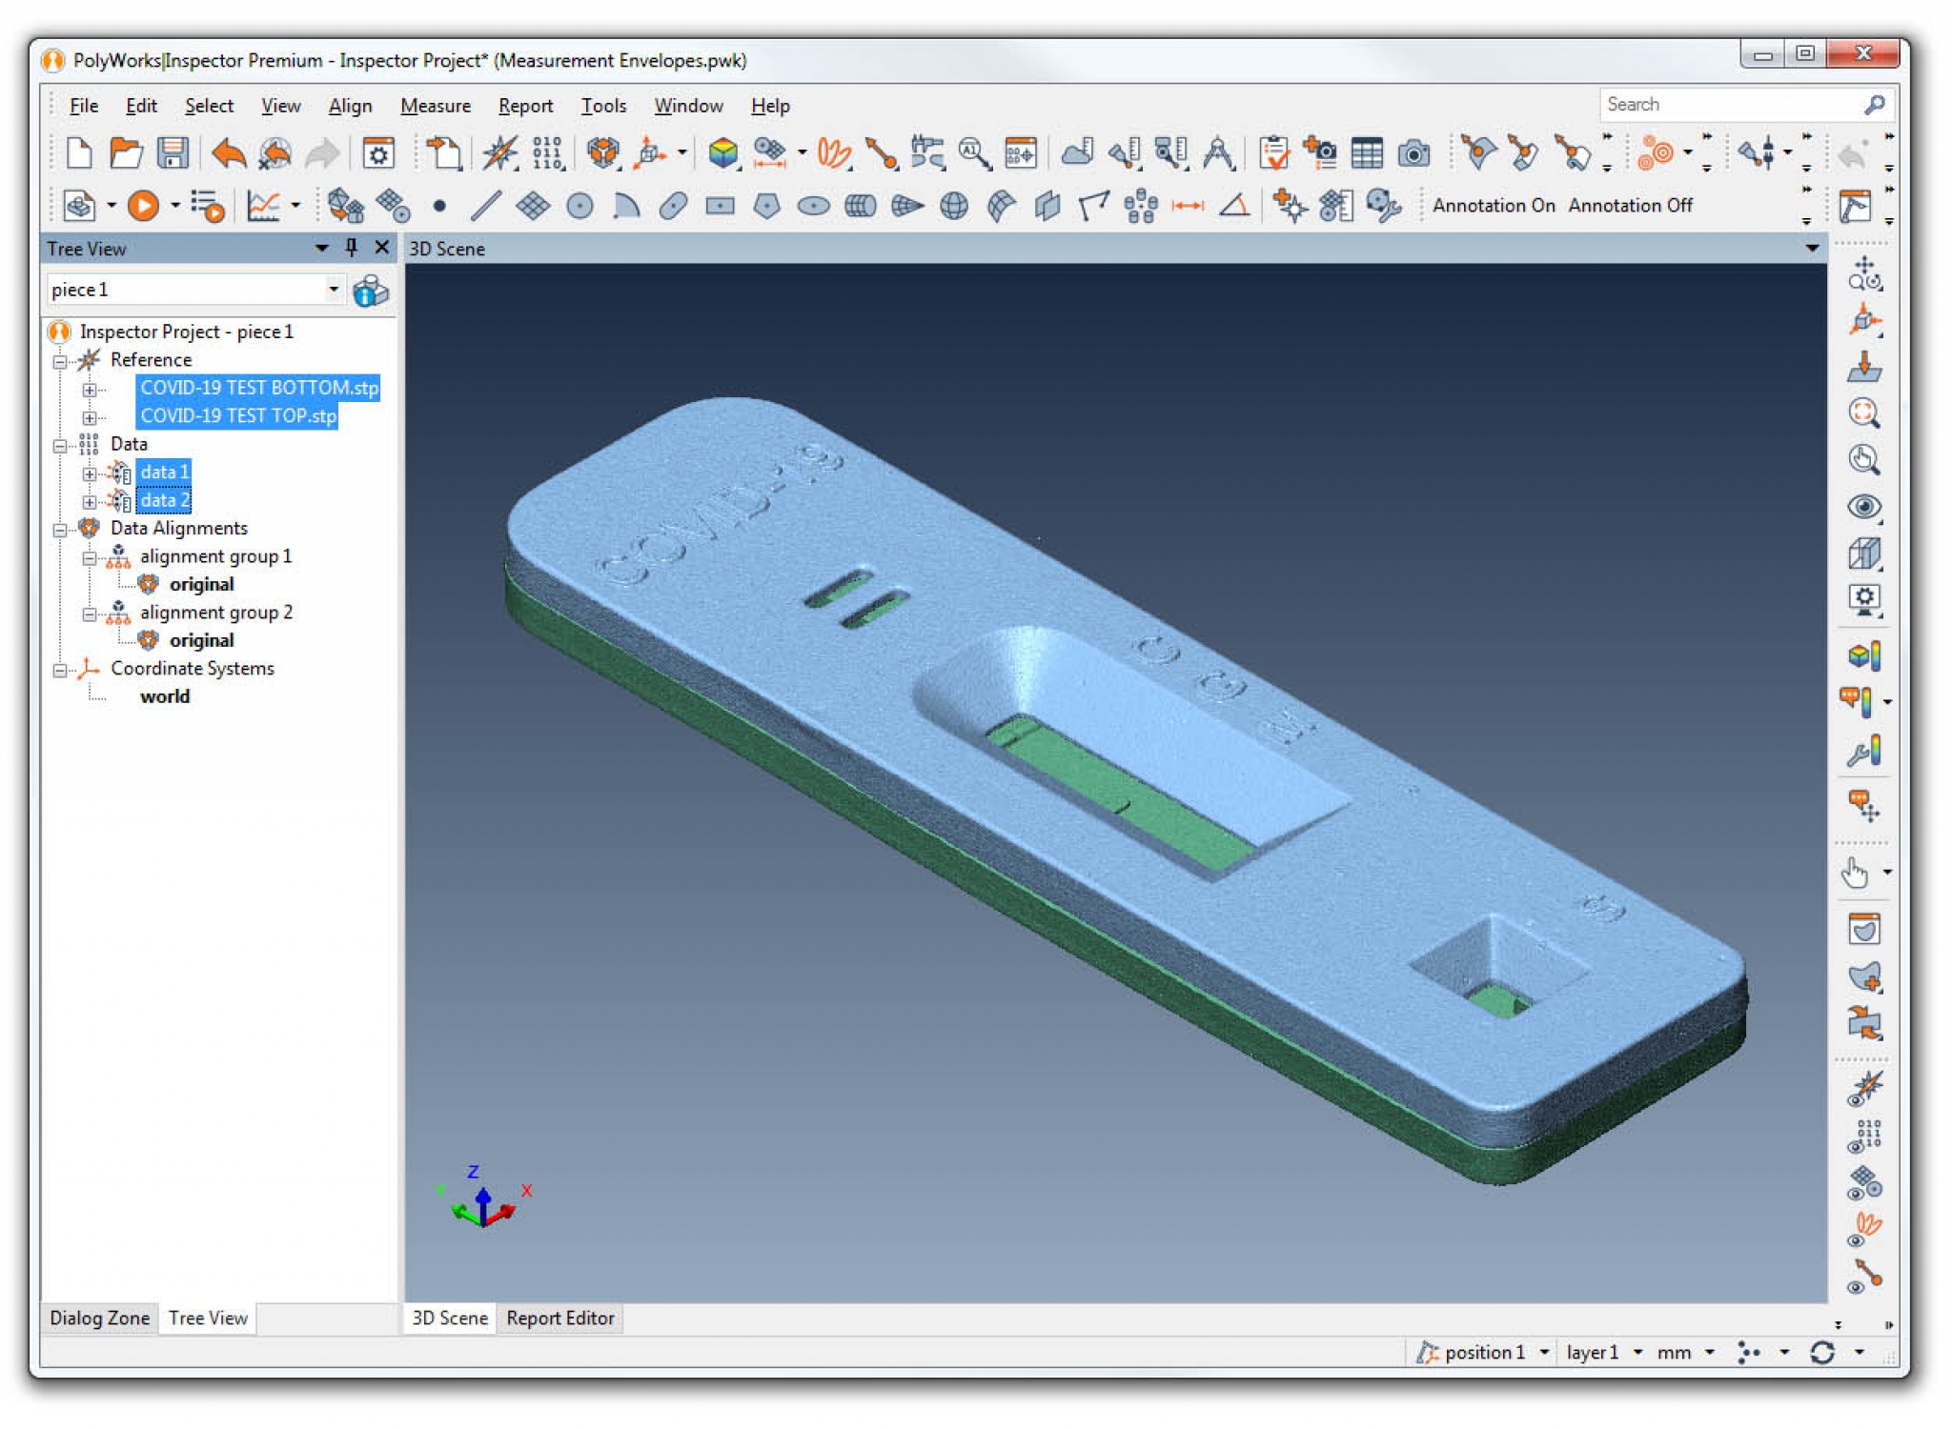Open the Tools menu
The width and height of the screenshot is (1952, 1429).
(603, 106)
